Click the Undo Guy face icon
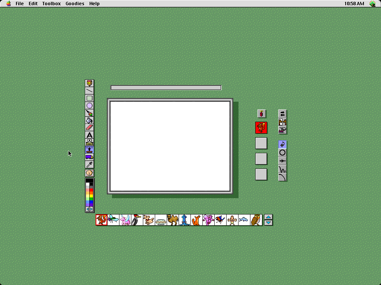This screenshot has height=285, width=381. coord(89,173)
